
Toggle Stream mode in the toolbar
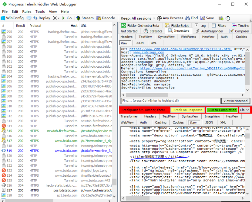pos(85,18)
